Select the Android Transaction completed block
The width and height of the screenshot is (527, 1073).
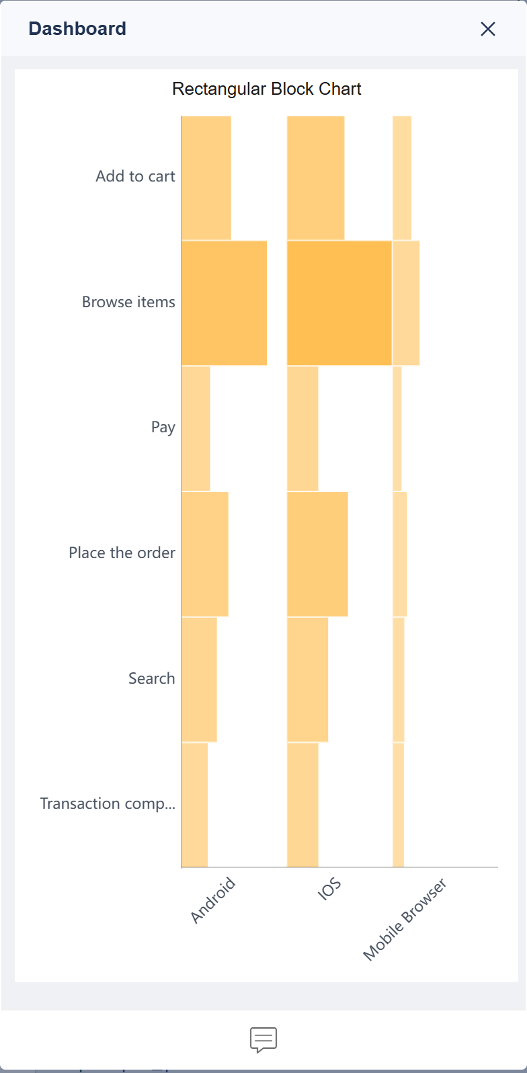(x=195, y=805)
